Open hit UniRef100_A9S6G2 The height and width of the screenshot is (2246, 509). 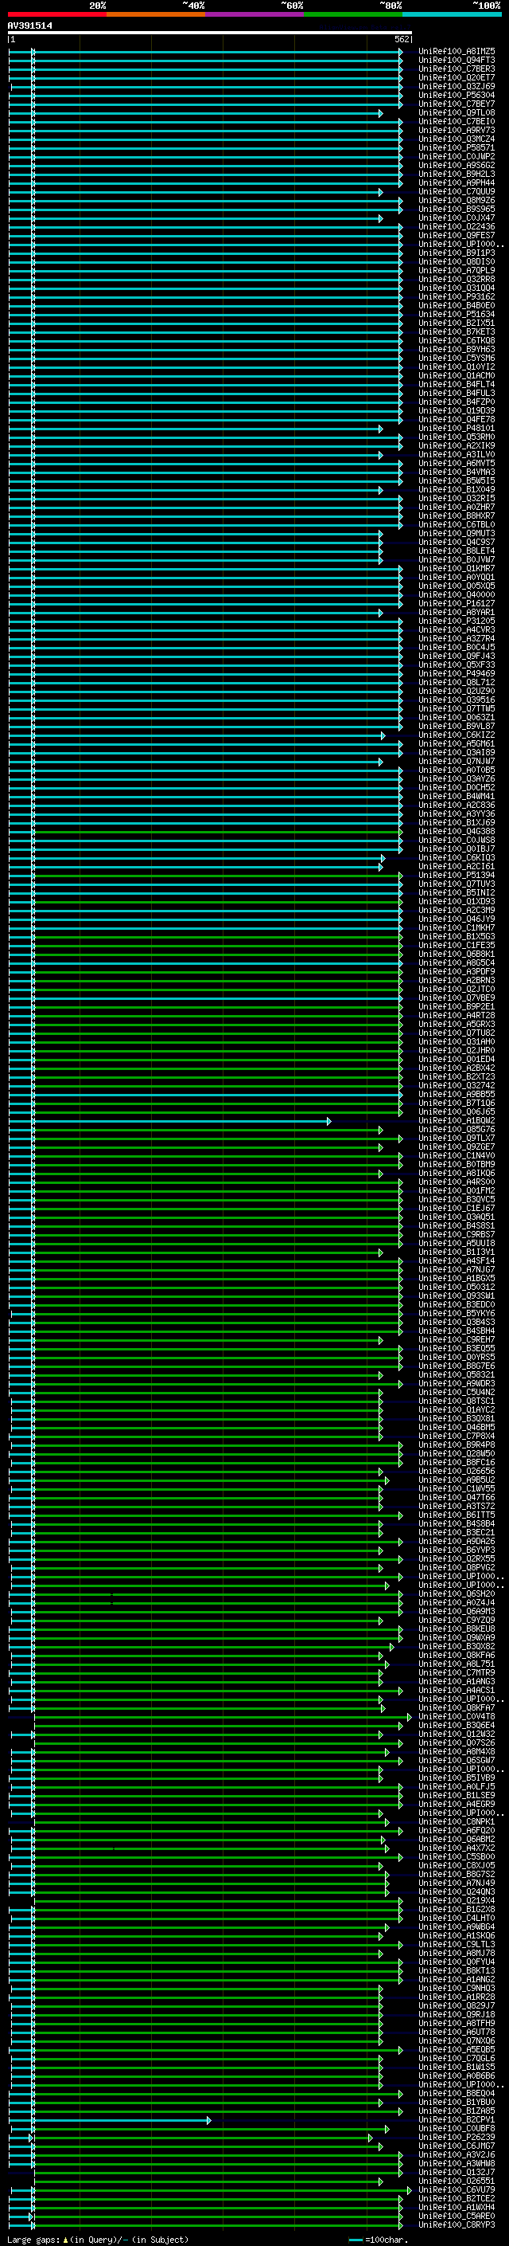pos(457,165)
